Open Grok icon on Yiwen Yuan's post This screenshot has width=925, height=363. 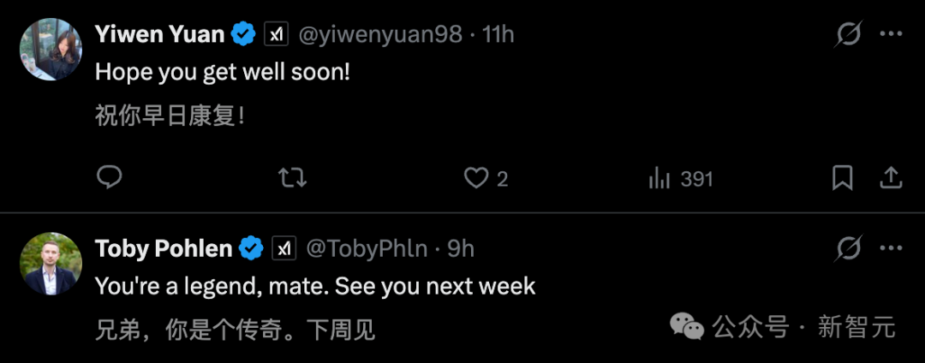click(848, 35)
